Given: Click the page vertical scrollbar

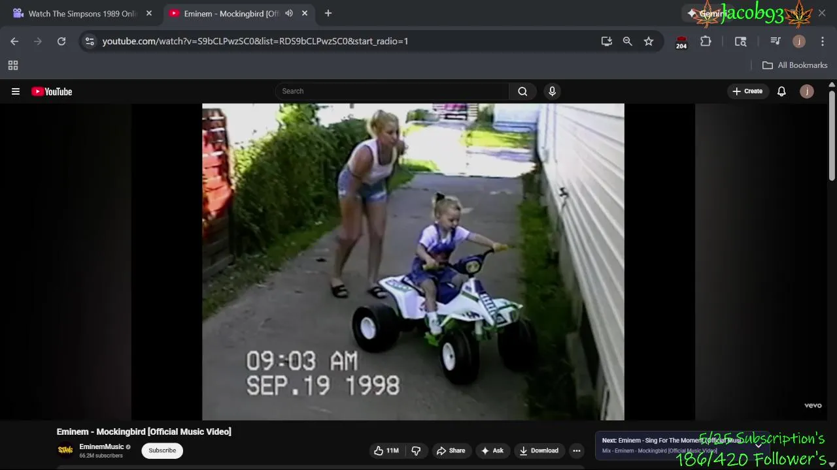Looking at the screenshot, I should click(832, 137).
